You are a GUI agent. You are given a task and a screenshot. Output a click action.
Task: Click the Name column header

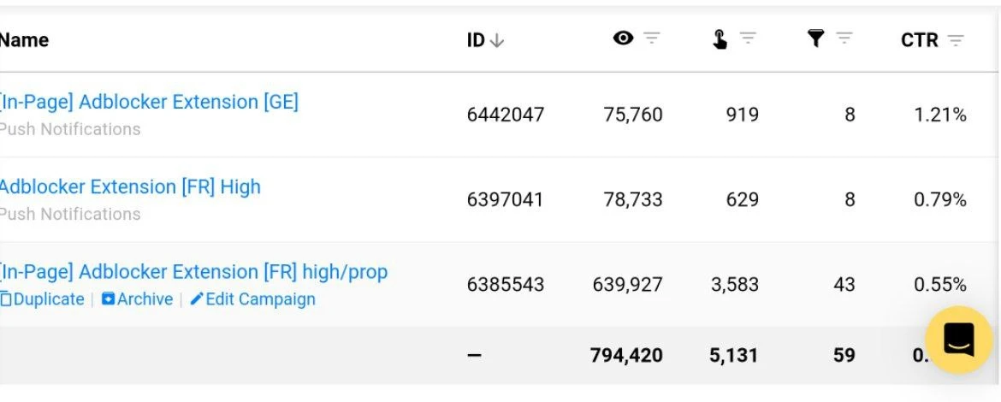point(24,40)
